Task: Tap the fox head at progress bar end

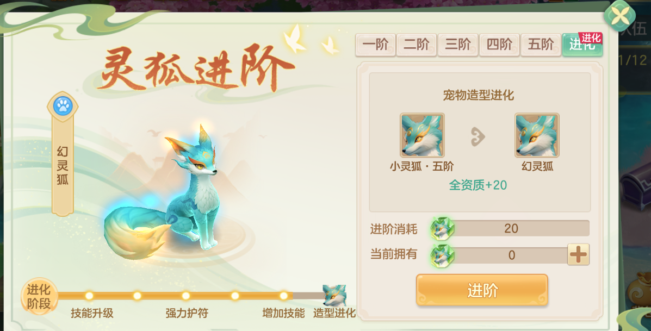Action: pos(334,295)
